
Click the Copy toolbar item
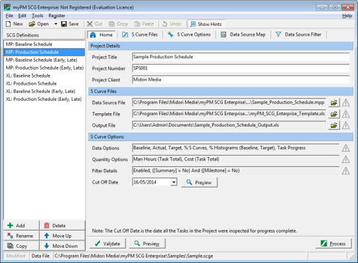click(x=118, y=24)
